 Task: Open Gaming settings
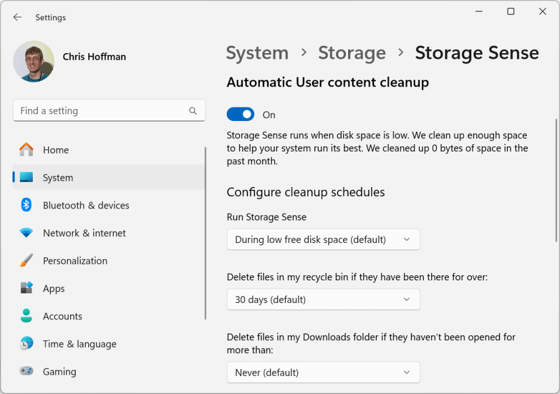(x=109, y=371)
